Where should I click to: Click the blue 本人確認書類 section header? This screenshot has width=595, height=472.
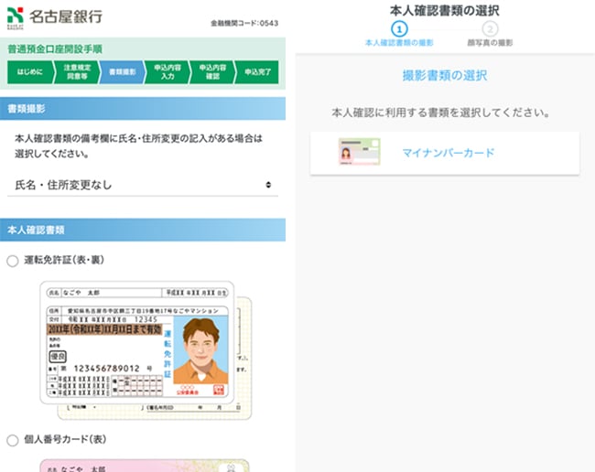coord(143,230)
